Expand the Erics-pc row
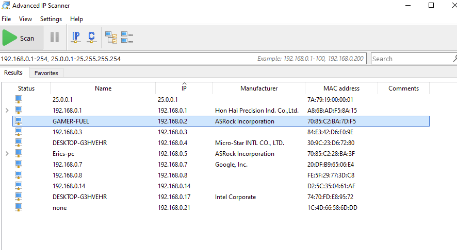The height and width of the screenshot is (250, 457). 7,153
